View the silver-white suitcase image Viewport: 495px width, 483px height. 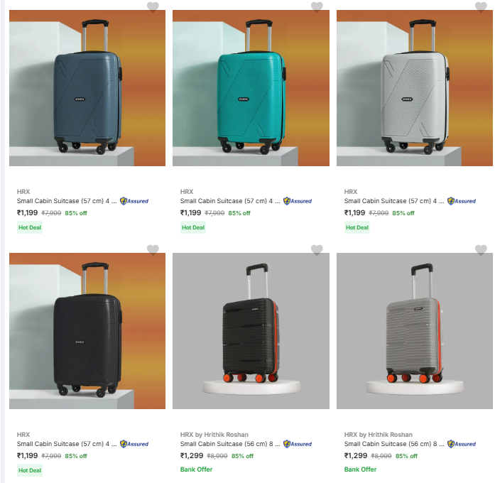tap(415, 89)
